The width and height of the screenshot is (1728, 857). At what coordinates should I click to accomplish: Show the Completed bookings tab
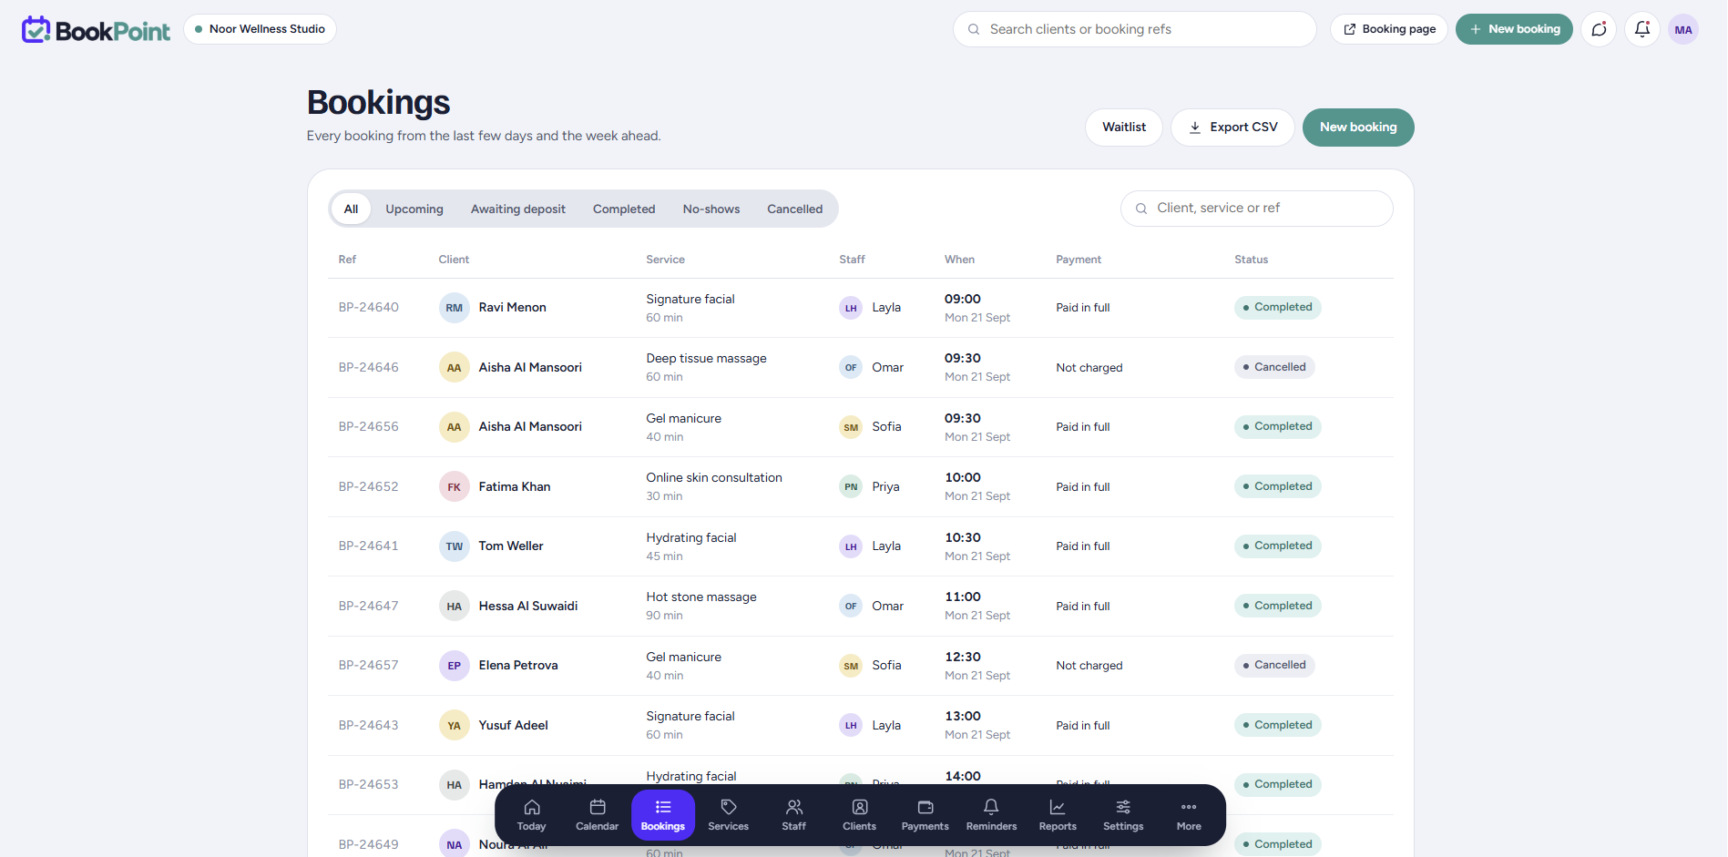coord(624,209)
